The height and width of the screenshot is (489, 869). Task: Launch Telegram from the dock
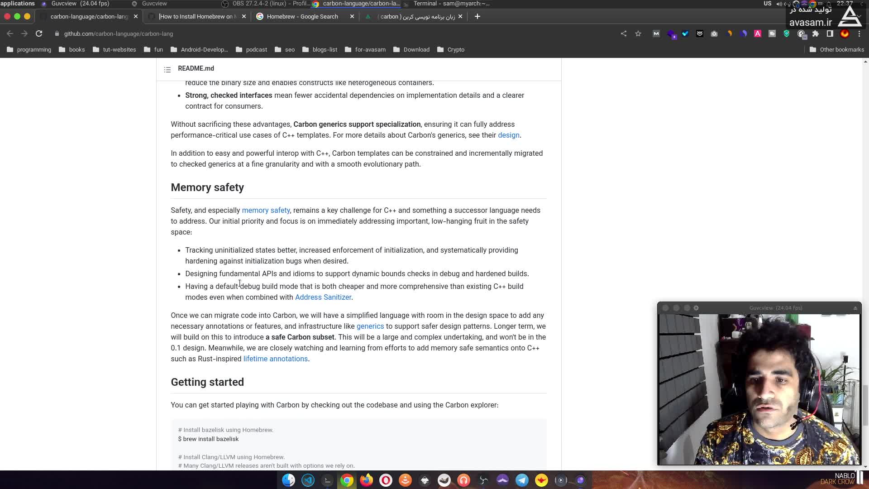point(522,480)
